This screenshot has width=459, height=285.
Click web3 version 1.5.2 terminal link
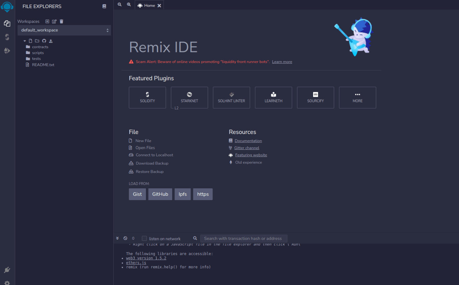point(146,258)
